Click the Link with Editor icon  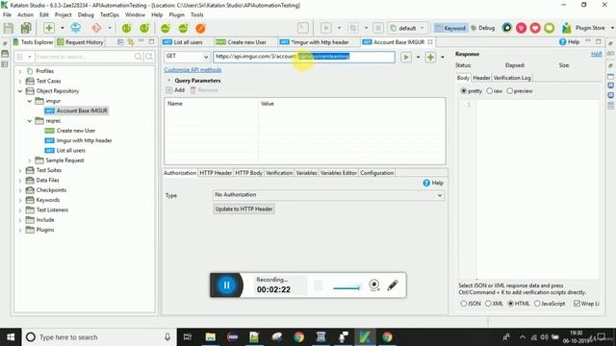click(131, 42)
